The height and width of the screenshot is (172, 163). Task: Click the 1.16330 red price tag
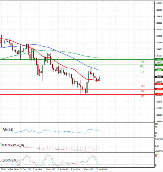[159, 89]
